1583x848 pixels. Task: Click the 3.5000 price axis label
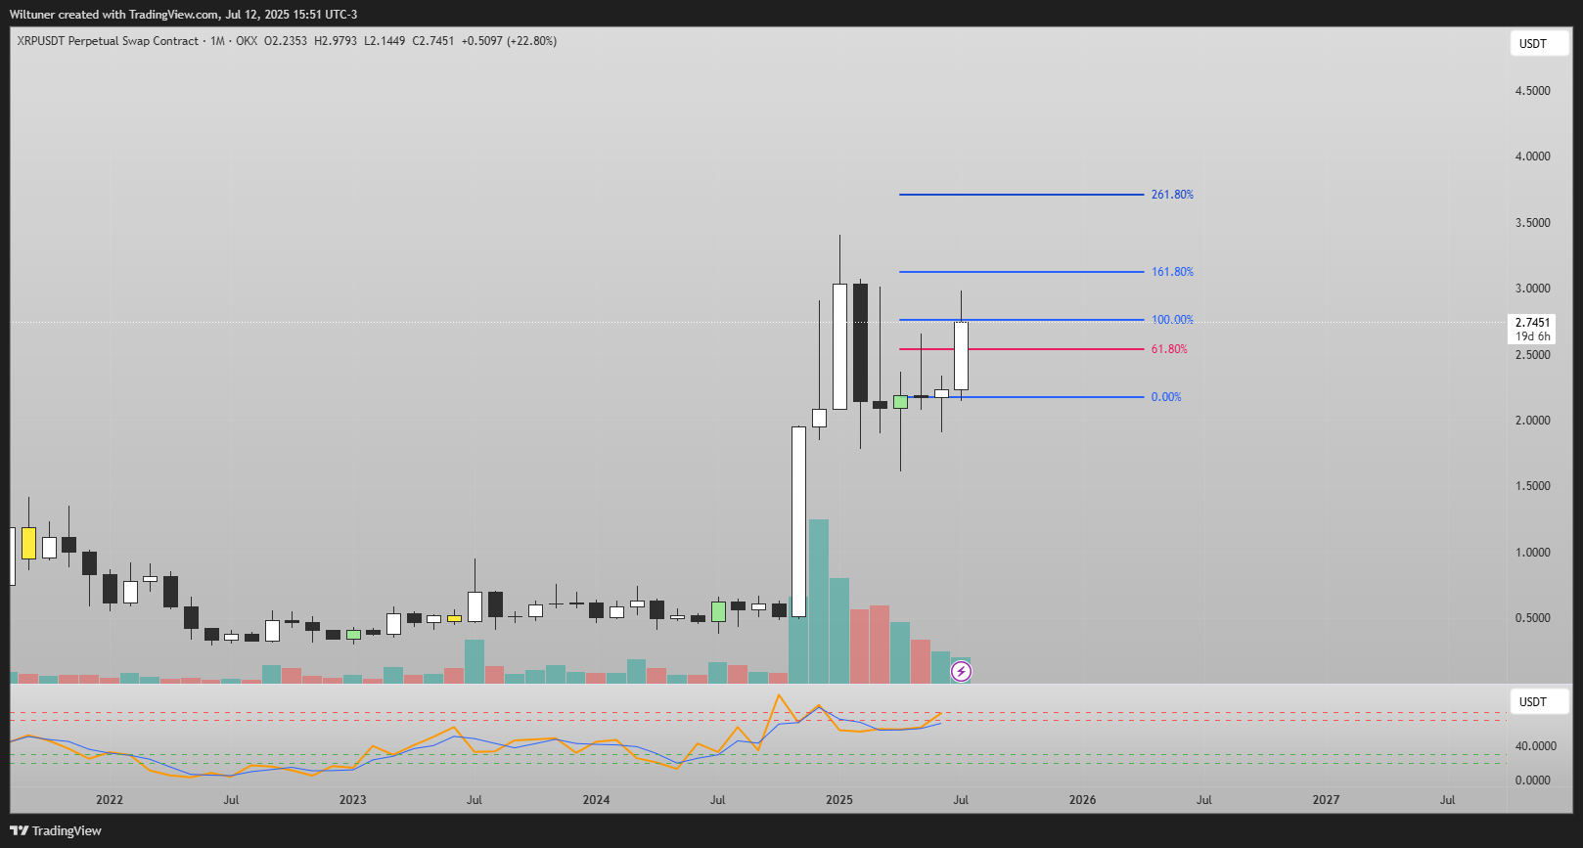[1532, 223]
